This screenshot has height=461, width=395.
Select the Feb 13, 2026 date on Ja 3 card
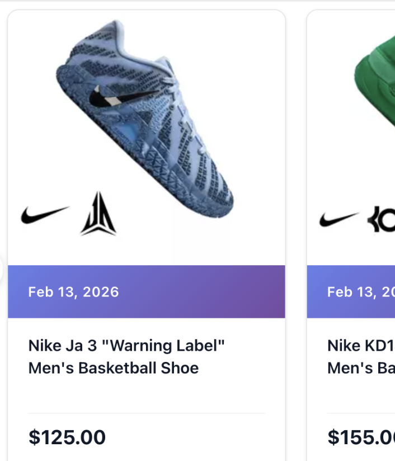[x=73, y=291]
